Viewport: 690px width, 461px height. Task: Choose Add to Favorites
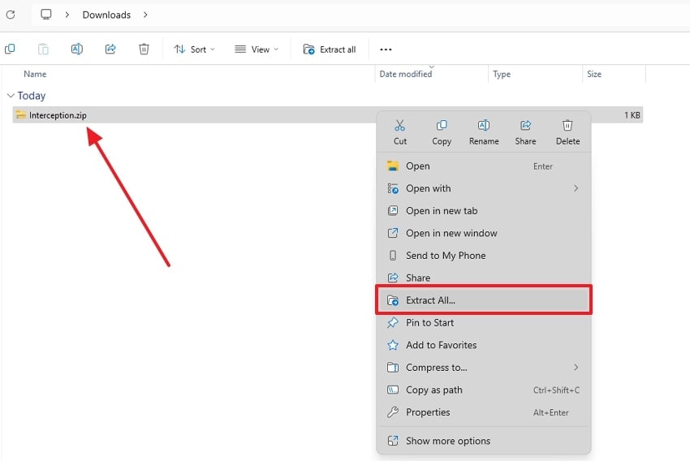(x=483, y=345)
